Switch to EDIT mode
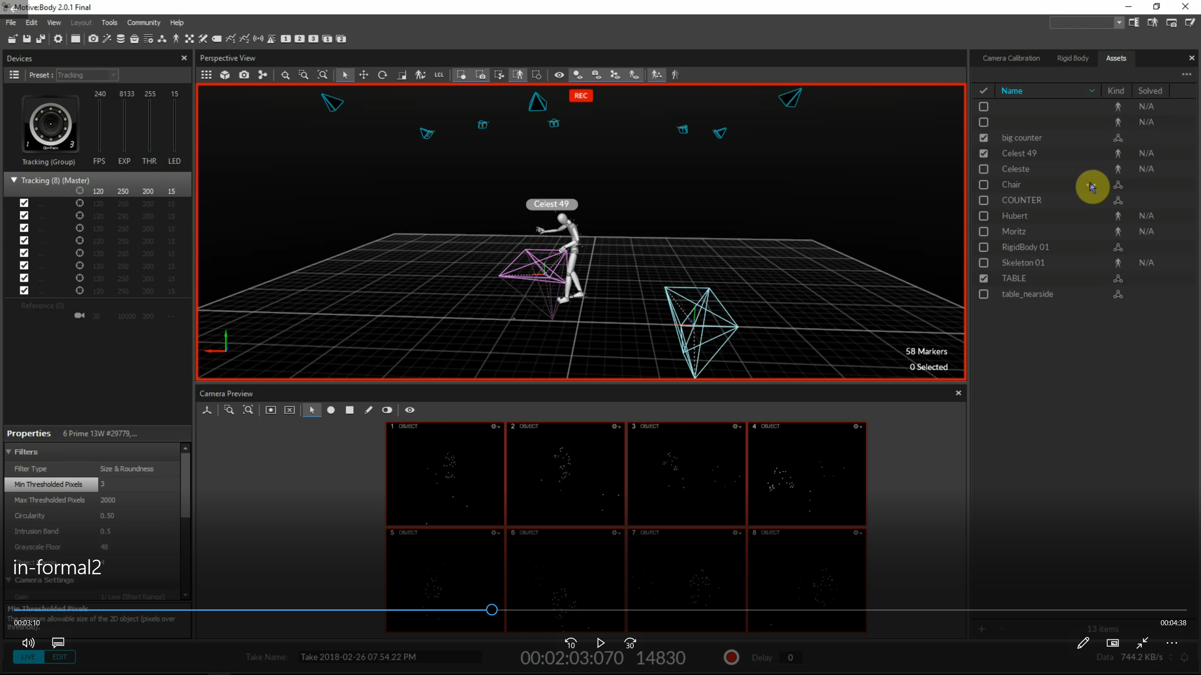The height and width of the screenshot is (675, 1201). tap(60, 657)
